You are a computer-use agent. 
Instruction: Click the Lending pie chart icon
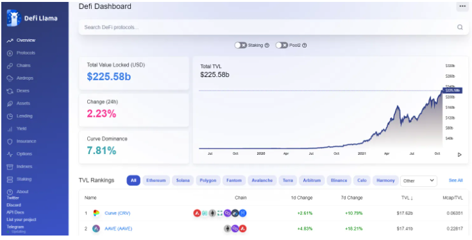click(x=10, y=116)
